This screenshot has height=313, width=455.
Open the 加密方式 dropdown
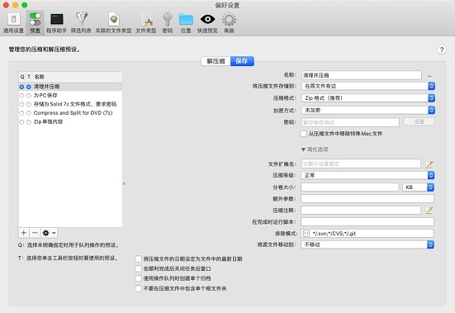[x=368, y=110]
